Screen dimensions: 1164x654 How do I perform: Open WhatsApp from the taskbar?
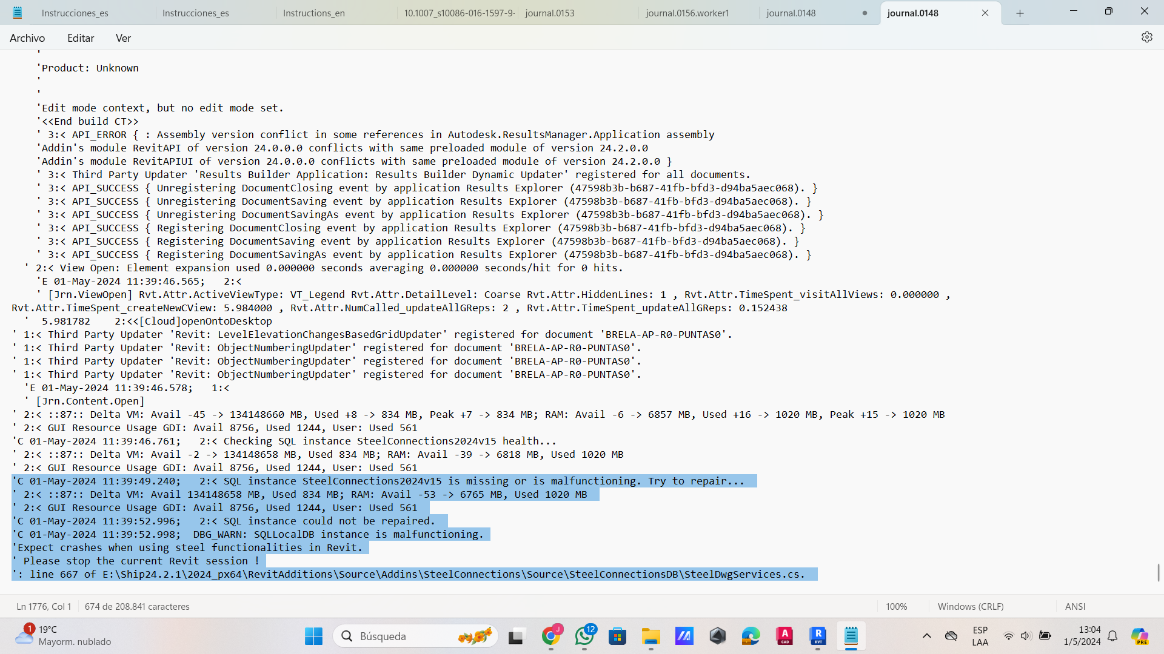click(x=584, y=636)
